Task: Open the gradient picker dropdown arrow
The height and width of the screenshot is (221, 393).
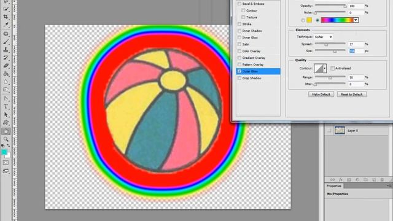Action: point(356,20)
